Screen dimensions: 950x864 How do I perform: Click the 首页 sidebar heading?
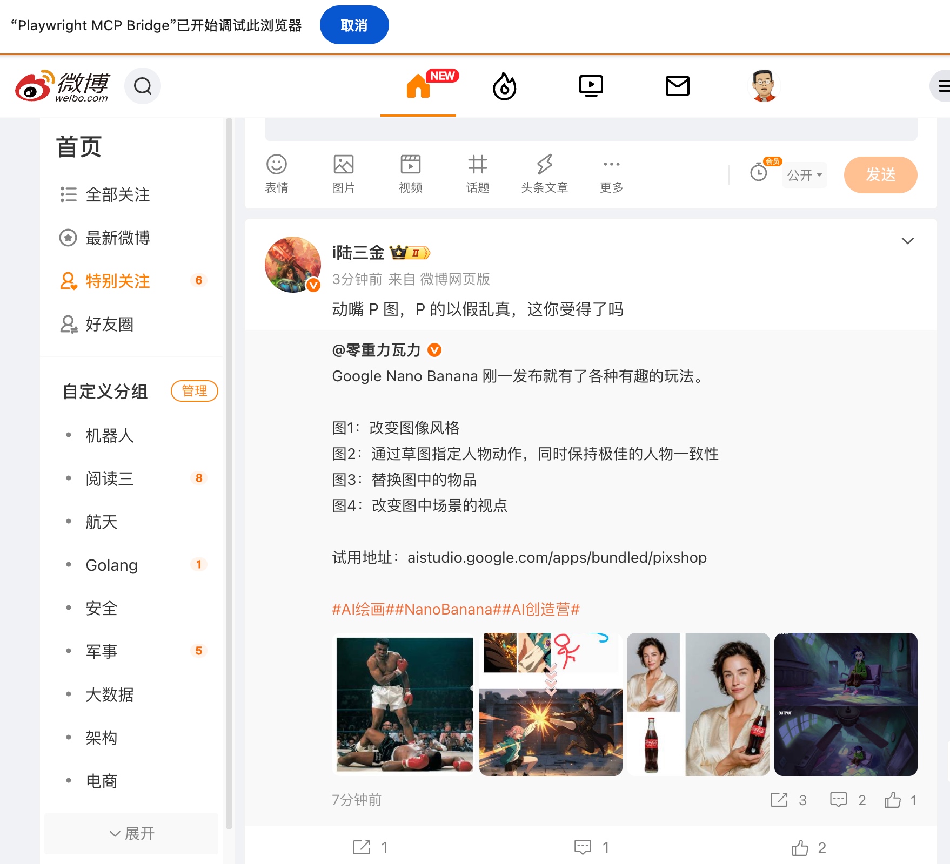coord(79,147)
